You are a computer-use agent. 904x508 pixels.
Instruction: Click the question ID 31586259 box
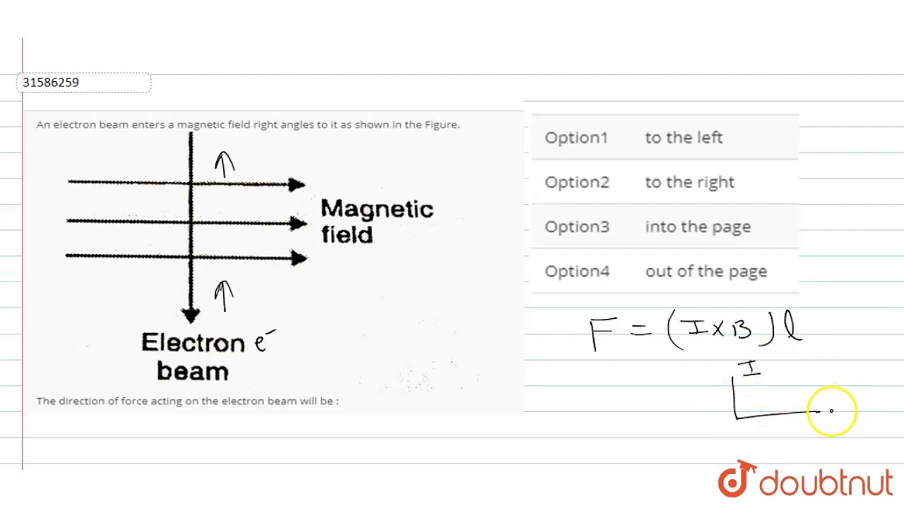84,83
